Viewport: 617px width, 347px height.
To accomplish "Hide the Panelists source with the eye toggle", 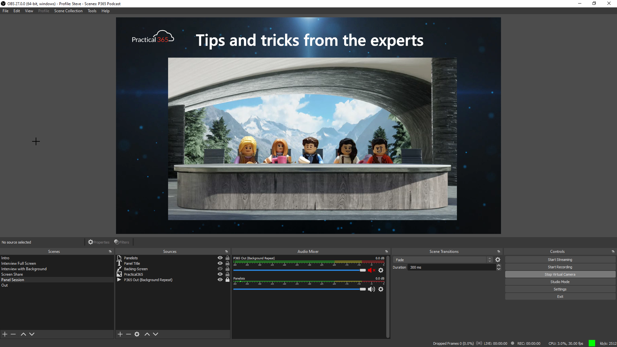I will pyautogui.click(x=220, y=258).
